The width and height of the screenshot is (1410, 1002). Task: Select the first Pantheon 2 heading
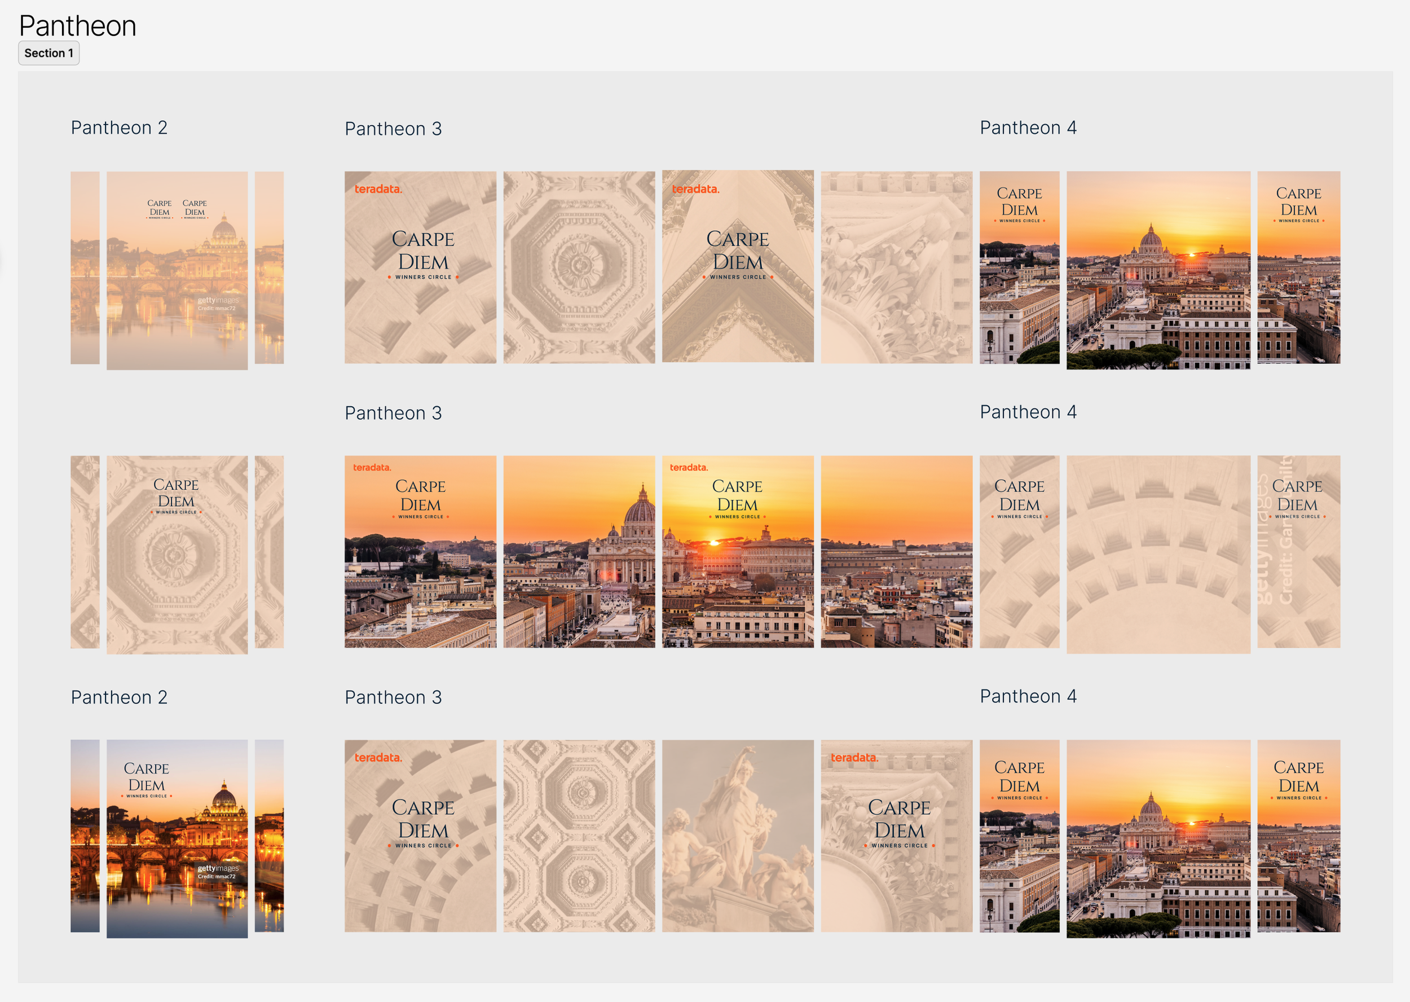pos(119,128)
